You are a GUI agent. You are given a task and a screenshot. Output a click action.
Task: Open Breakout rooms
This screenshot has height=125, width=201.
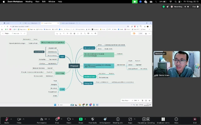(x=163, y=119)
